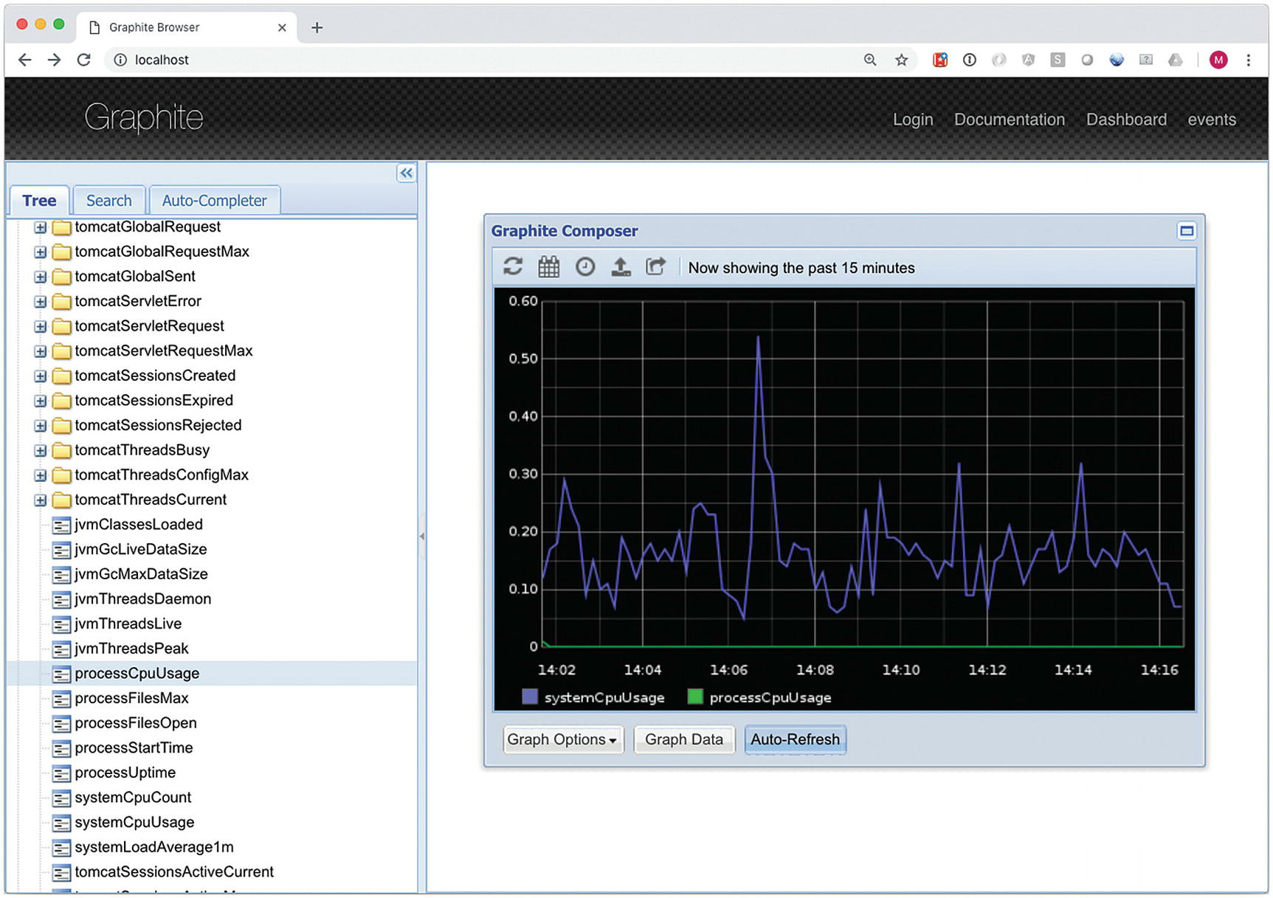Image resolution: width=1273 pixels, height=898 pixels.
Task: Expand the tomcatSessionsCreated folder
Action: [41, 376]
